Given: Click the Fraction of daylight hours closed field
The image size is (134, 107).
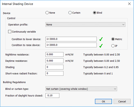Looking at the screenshot, I should (x=52, y=96).
